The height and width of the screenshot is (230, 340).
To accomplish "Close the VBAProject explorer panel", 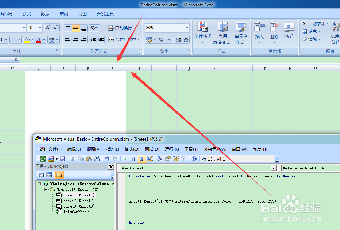I will coord(111,167).
